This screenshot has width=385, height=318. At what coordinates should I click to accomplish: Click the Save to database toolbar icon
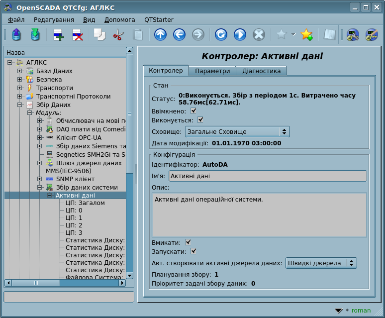(35, 35)
